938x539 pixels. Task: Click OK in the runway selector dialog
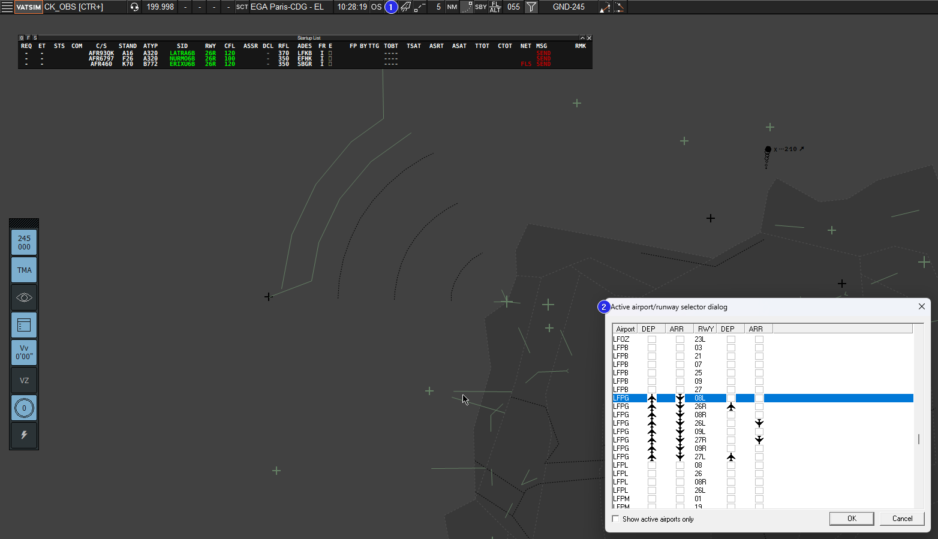coord(852,519)
